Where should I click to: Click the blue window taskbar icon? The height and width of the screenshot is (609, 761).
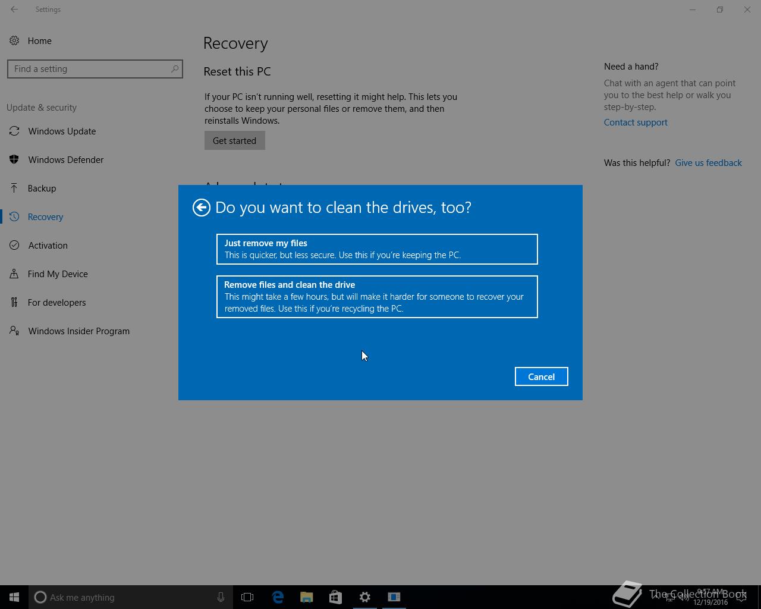click(x=394, y=597)
